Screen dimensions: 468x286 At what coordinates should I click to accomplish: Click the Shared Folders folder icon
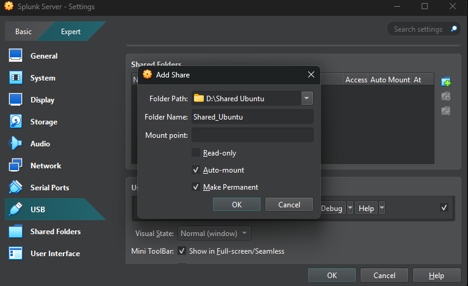click(15, 232)
